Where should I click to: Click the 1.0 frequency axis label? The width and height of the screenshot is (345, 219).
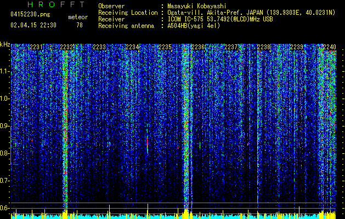coord(4,99)
